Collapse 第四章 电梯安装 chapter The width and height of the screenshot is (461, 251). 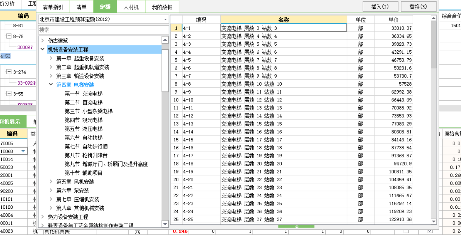(x=51, y=85)
